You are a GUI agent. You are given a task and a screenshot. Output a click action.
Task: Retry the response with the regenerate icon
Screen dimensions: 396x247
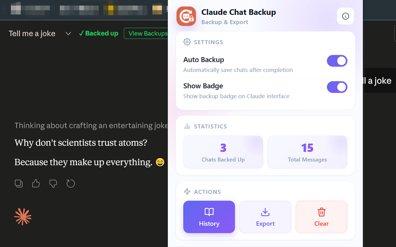point(71,184)
